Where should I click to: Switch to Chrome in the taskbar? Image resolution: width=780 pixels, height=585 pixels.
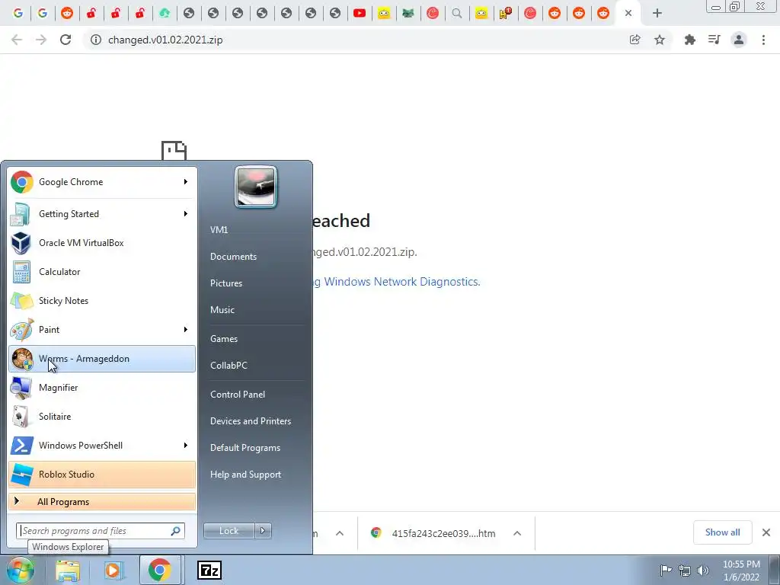159,570
